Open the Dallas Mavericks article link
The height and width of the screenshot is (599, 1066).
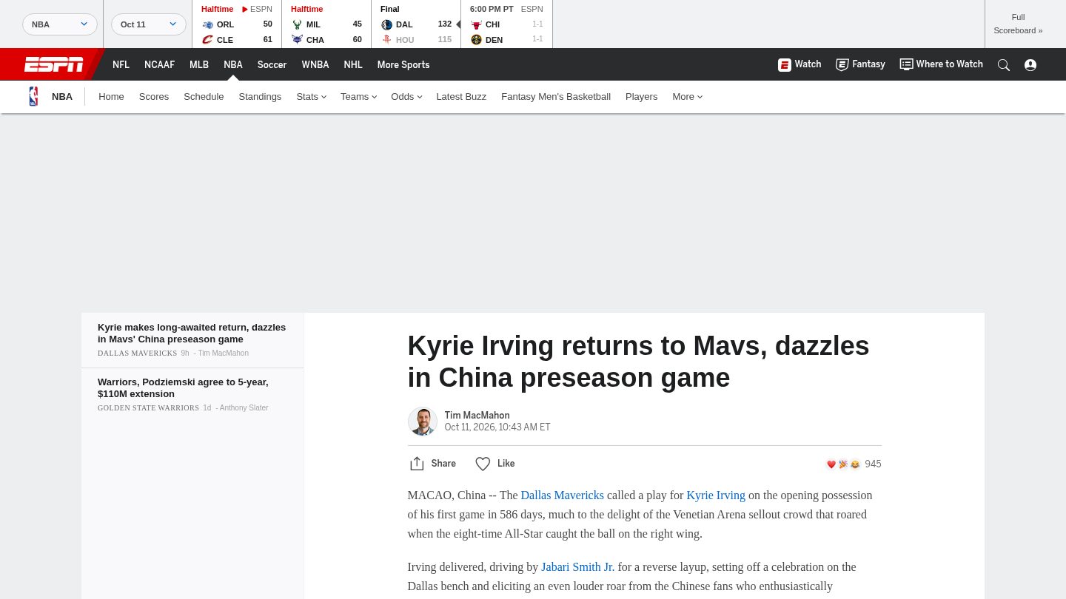point(562,495)
